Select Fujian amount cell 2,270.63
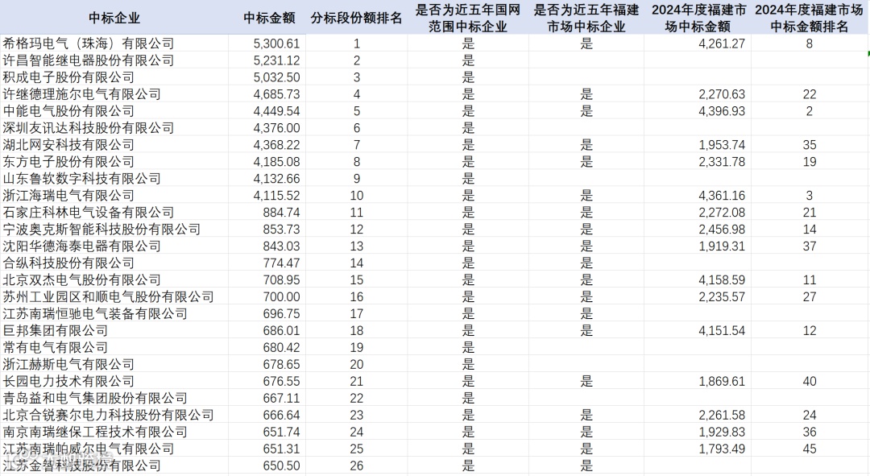Viewport: 870px width, 476px height. [x=698, y=93]
